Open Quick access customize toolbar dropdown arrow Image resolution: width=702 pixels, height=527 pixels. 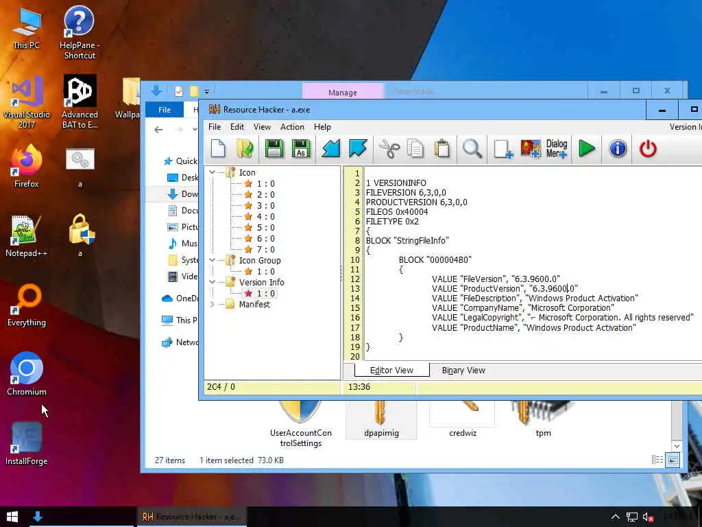206,91
